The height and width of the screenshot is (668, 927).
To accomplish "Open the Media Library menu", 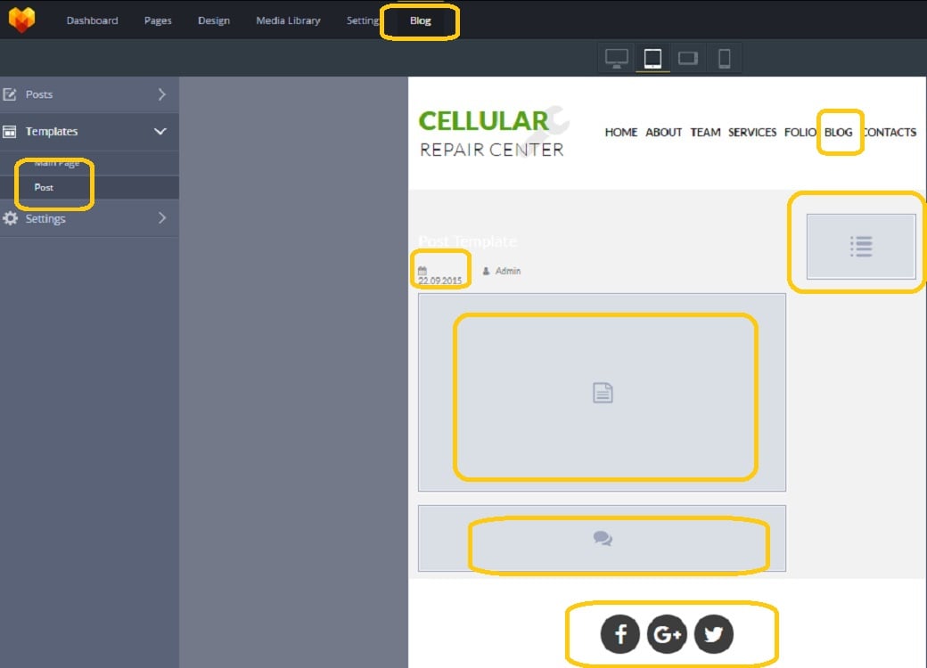I will pos(288,20).
